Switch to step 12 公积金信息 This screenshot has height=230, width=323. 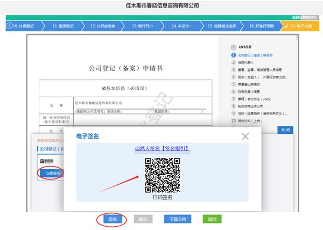point(103,25)
